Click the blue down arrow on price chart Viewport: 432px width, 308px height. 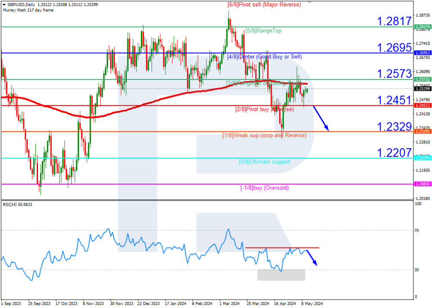321,118
